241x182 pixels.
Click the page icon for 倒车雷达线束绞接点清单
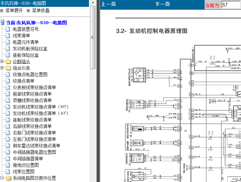8,145
